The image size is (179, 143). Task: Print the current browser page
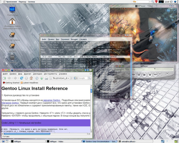(x=46, y=78)
